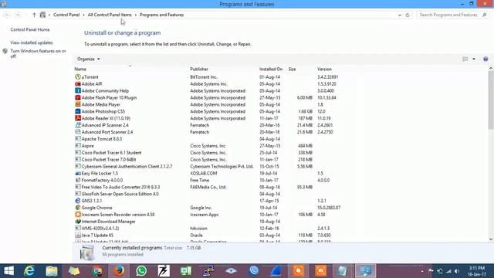The height and width of the screenshot is (278, 494).
Task: Click the Java 7 Update 65 icon
Action: point(78,235)
